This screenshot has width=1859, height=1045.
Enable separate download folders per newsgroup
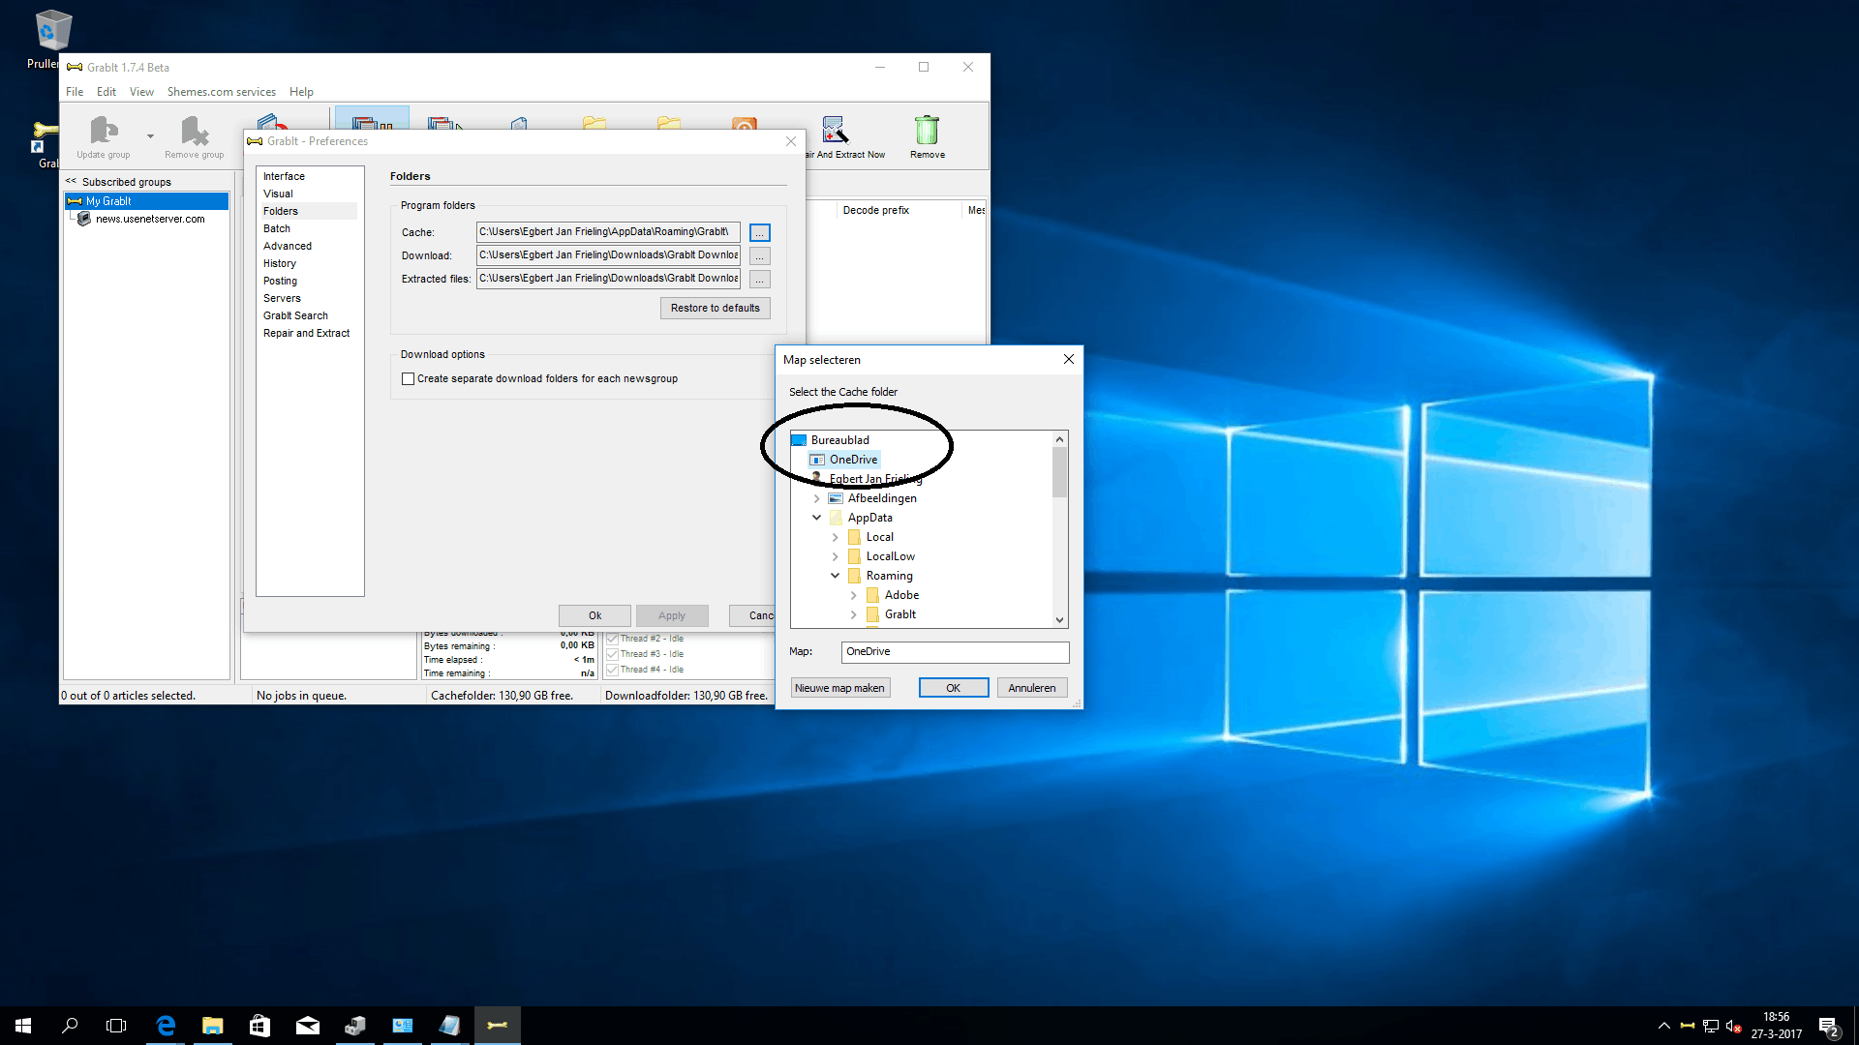click(409, 379)
